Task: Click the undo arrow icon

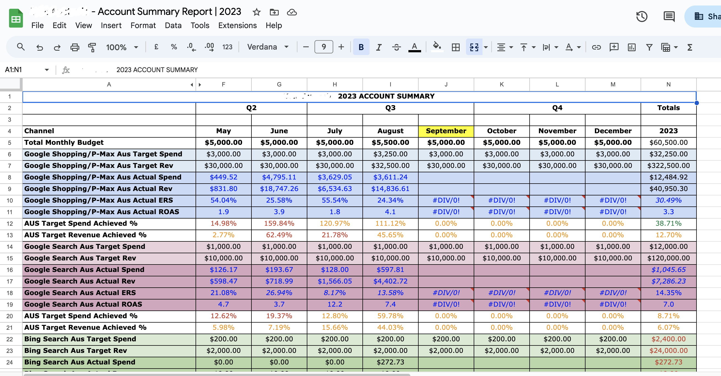Action: [39, 47]
